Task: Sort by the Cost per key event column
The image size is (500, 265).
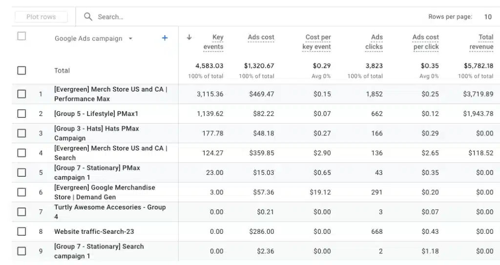Action: (317, 42)
